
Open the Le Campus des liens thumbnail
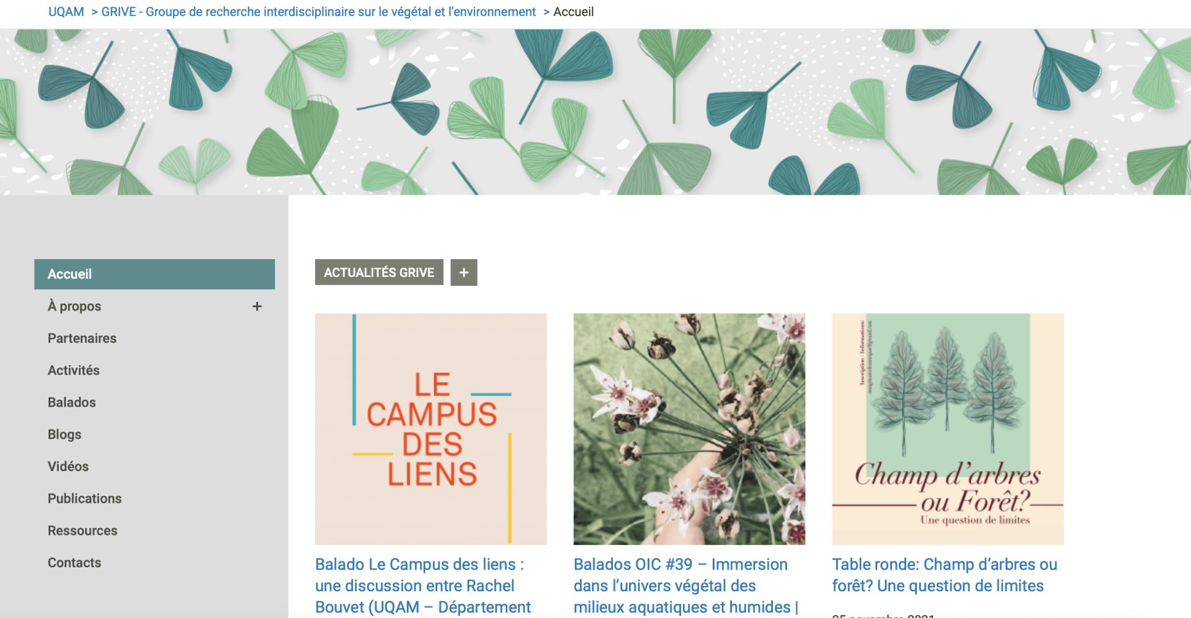pyautogui.click(x=431, y=429)
